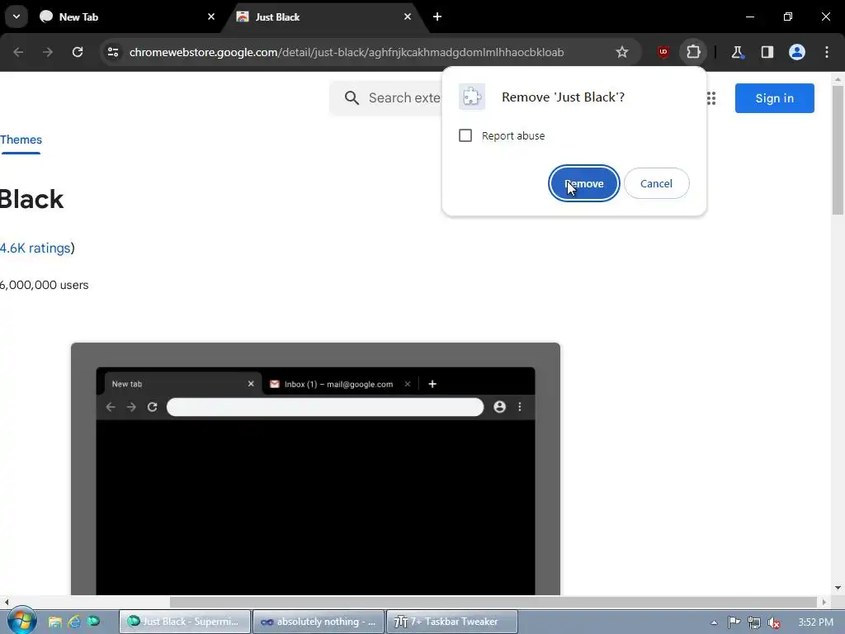The image size is (845, 634).
Task: Click the Sign in button
Action: pyautogui.click(x=774, y=98)
